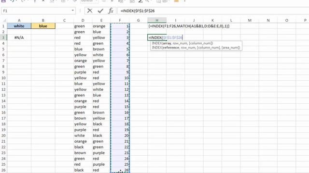Click cell D6 containing yellow
The image size is (309, 173).
(x=83, y=55)
